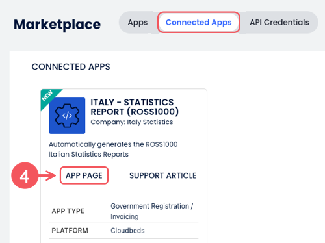This screenshot has width=325, height=243.
Task: Switch to the Apps tab
Action: click(138, 23)
